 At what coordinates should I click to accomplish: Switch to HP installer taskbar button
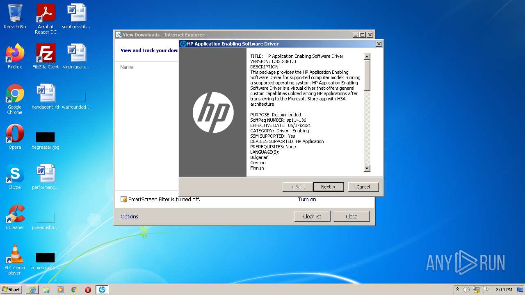pos(102,290)
